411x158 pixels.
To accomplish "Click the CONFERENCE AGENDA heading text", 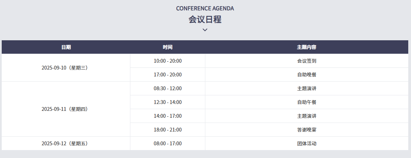I will [x=205, y=8].
